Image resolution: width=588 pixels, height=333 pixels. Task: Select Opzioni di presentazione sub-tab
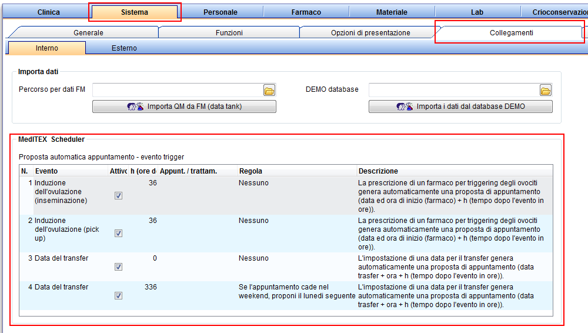coord(370,33)
